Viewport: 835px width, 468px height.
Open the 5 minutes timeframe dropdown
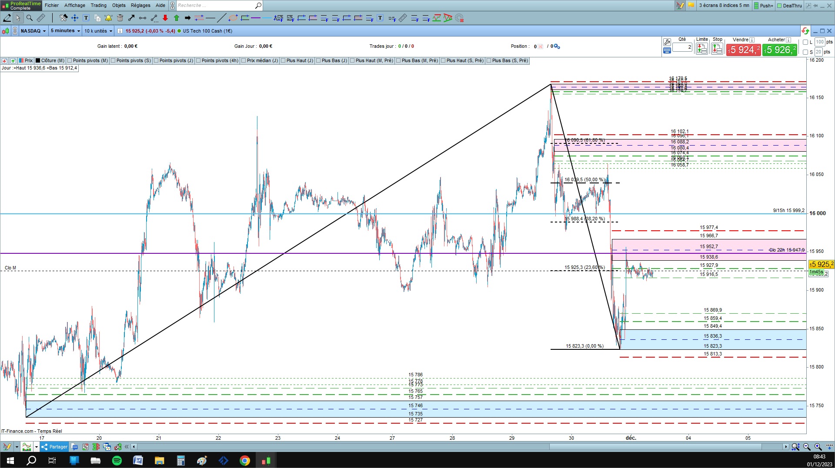pyautogui.click(x=65, y=31)
